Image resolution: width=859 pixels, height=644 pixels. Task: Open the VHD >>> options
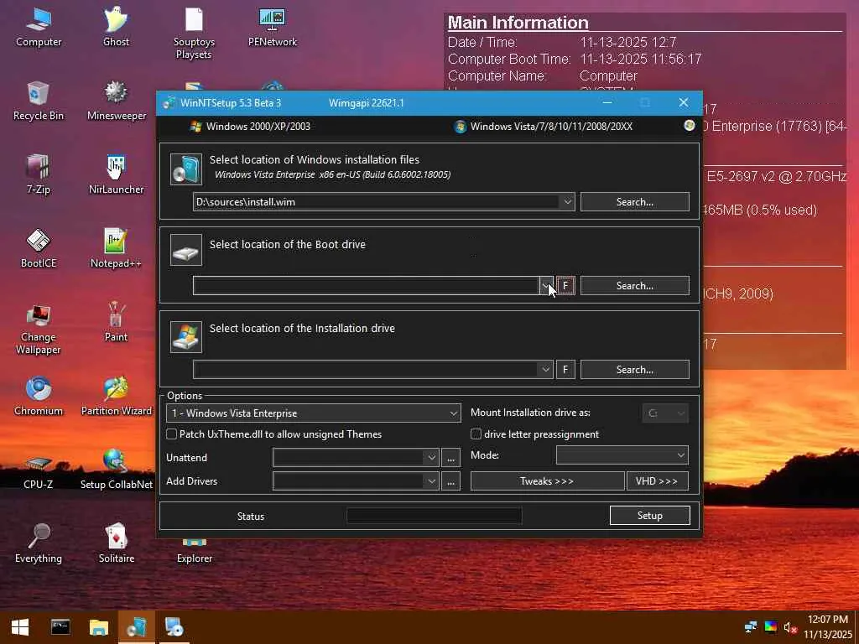[x=658, y=481]
